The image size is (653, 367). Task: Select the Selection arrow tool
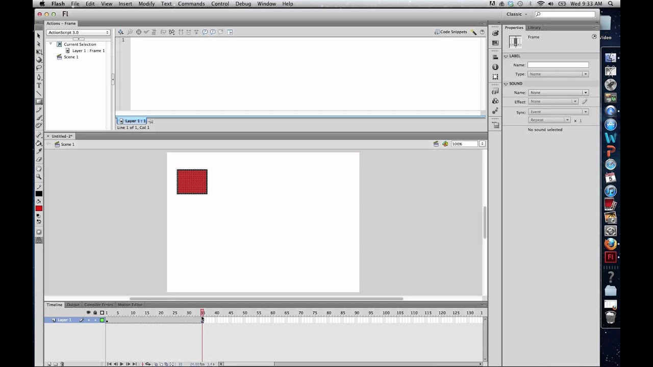click(x=39, y=36)
